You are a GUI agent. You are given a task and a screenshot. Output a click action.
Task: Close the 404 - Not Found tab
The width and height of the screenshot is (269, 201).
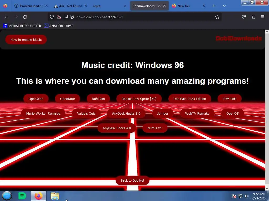[x=86, y=6]
